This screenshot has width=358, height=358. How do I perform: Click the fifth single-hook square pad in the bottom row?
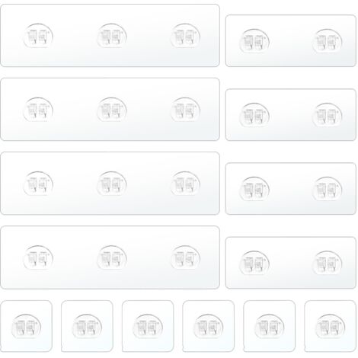270,326
